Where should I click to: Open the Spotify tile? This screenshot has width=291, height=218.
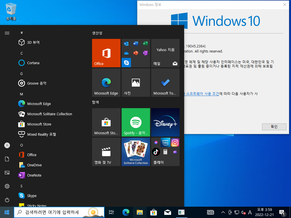(x=136, y=122)
